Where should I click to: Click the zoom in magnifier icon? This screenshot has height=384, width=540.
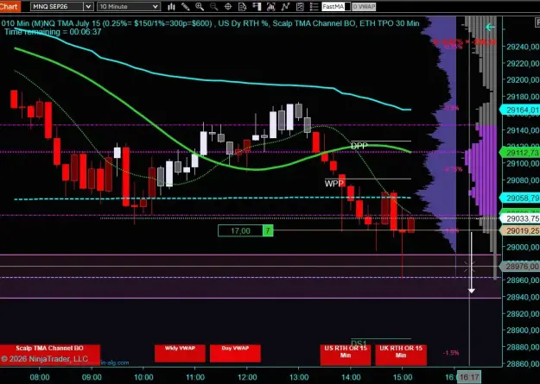tap(200, 7)
